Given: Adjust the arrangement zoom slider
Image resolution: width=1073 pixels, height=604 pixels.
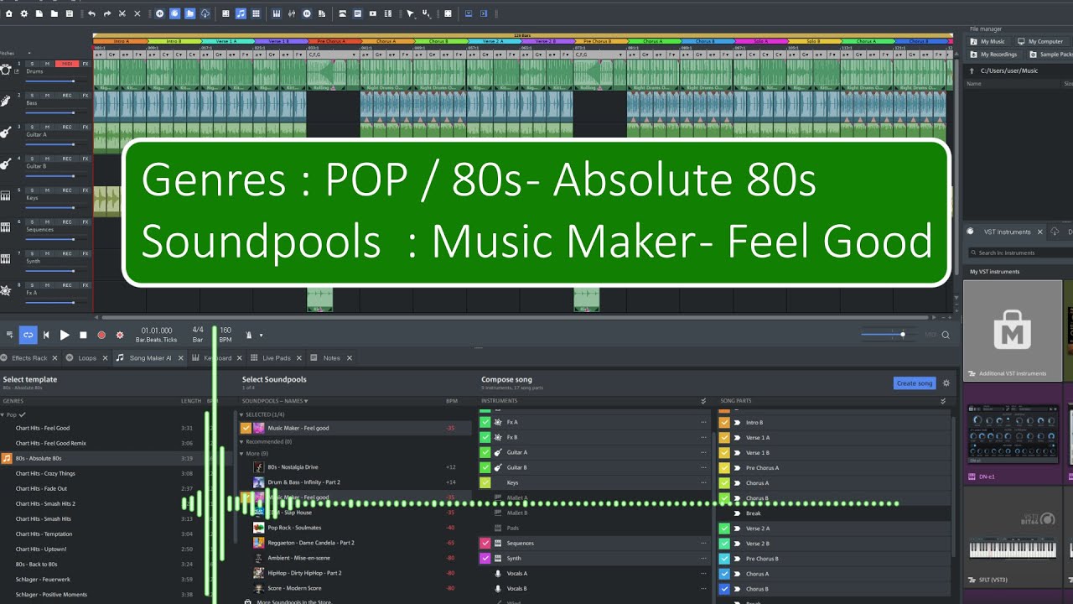Looking at the screenshot, I should tap(889, 335).
